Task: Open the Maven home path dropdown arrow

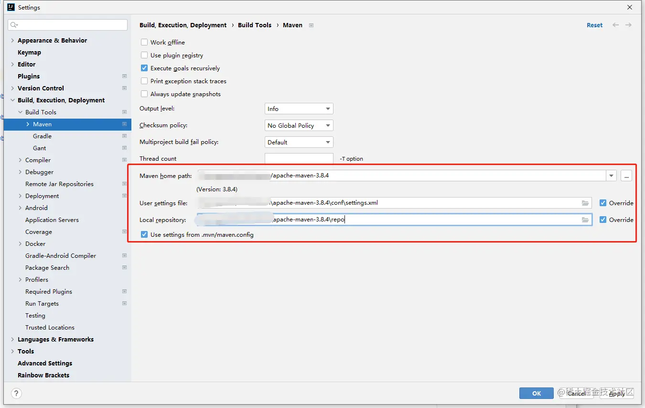Action: tap(611, 176)
